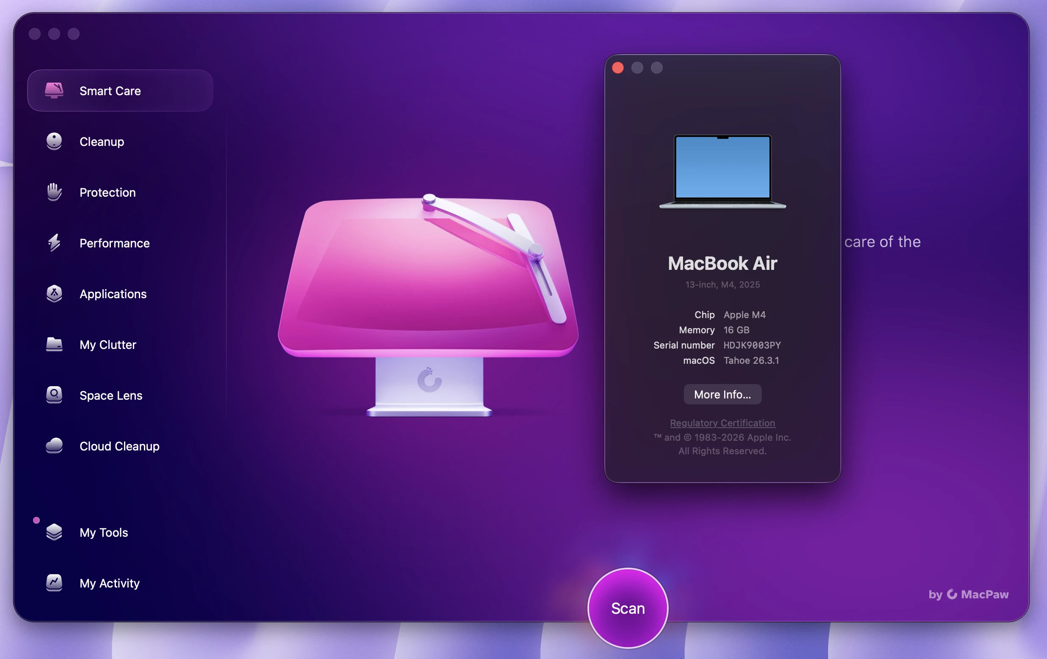
Task: Click the Cloud Cleanup cloud icon
Action: coord(54,445)
